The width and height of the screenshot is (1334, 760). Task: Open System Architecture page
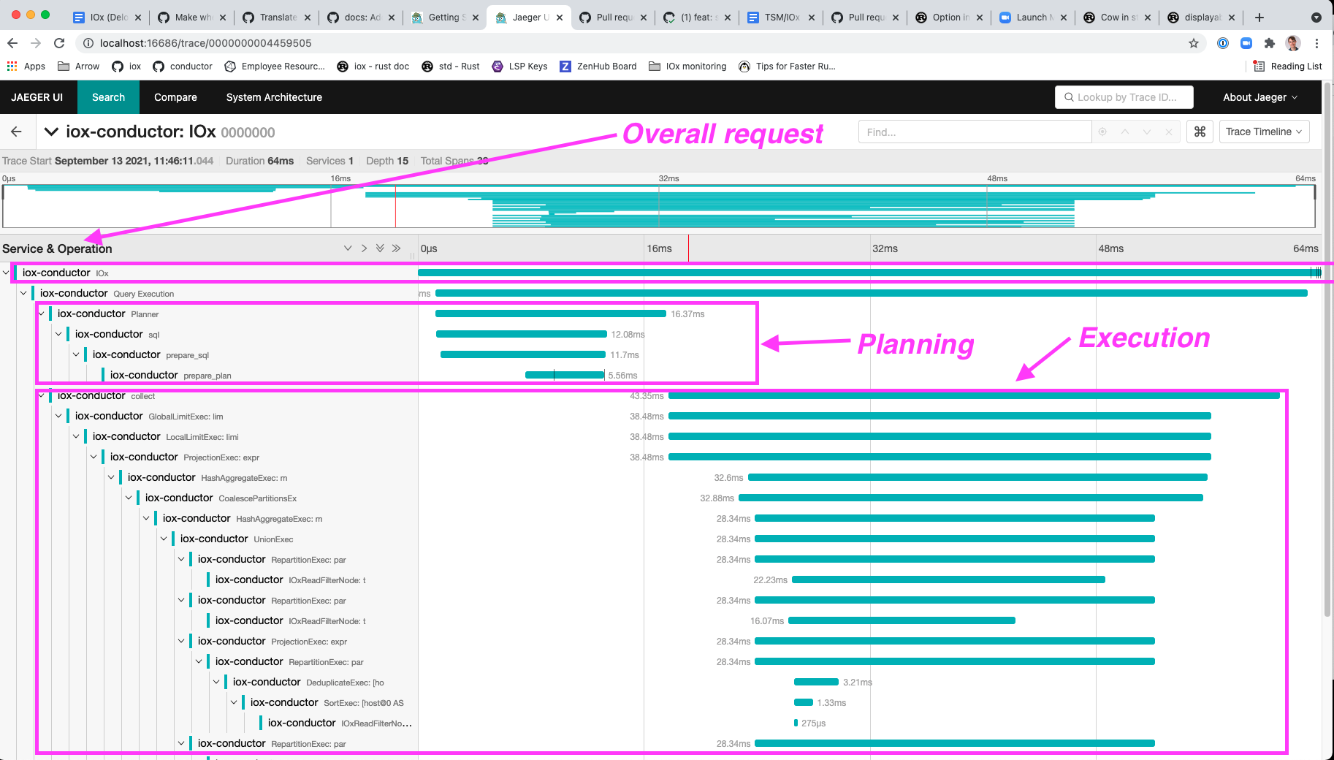274,97
